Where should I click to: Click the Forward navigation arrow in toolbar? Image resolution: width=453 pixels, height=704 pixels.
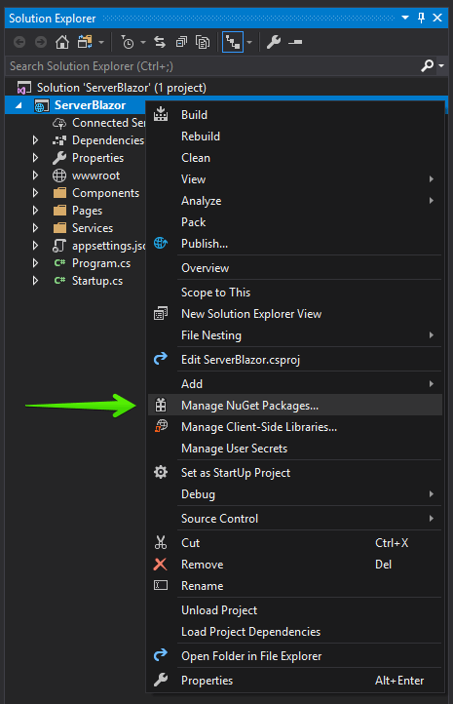pos(41,42)
